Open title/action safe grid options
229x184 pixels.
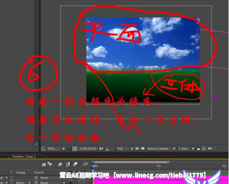point(69,149)
